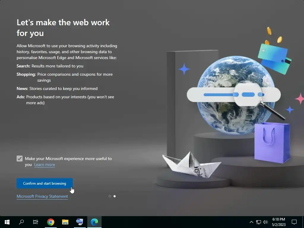Viewport: 304px width, 228px height.
Task: Open Task View on taskbar
Action: [x=36, y=222]
